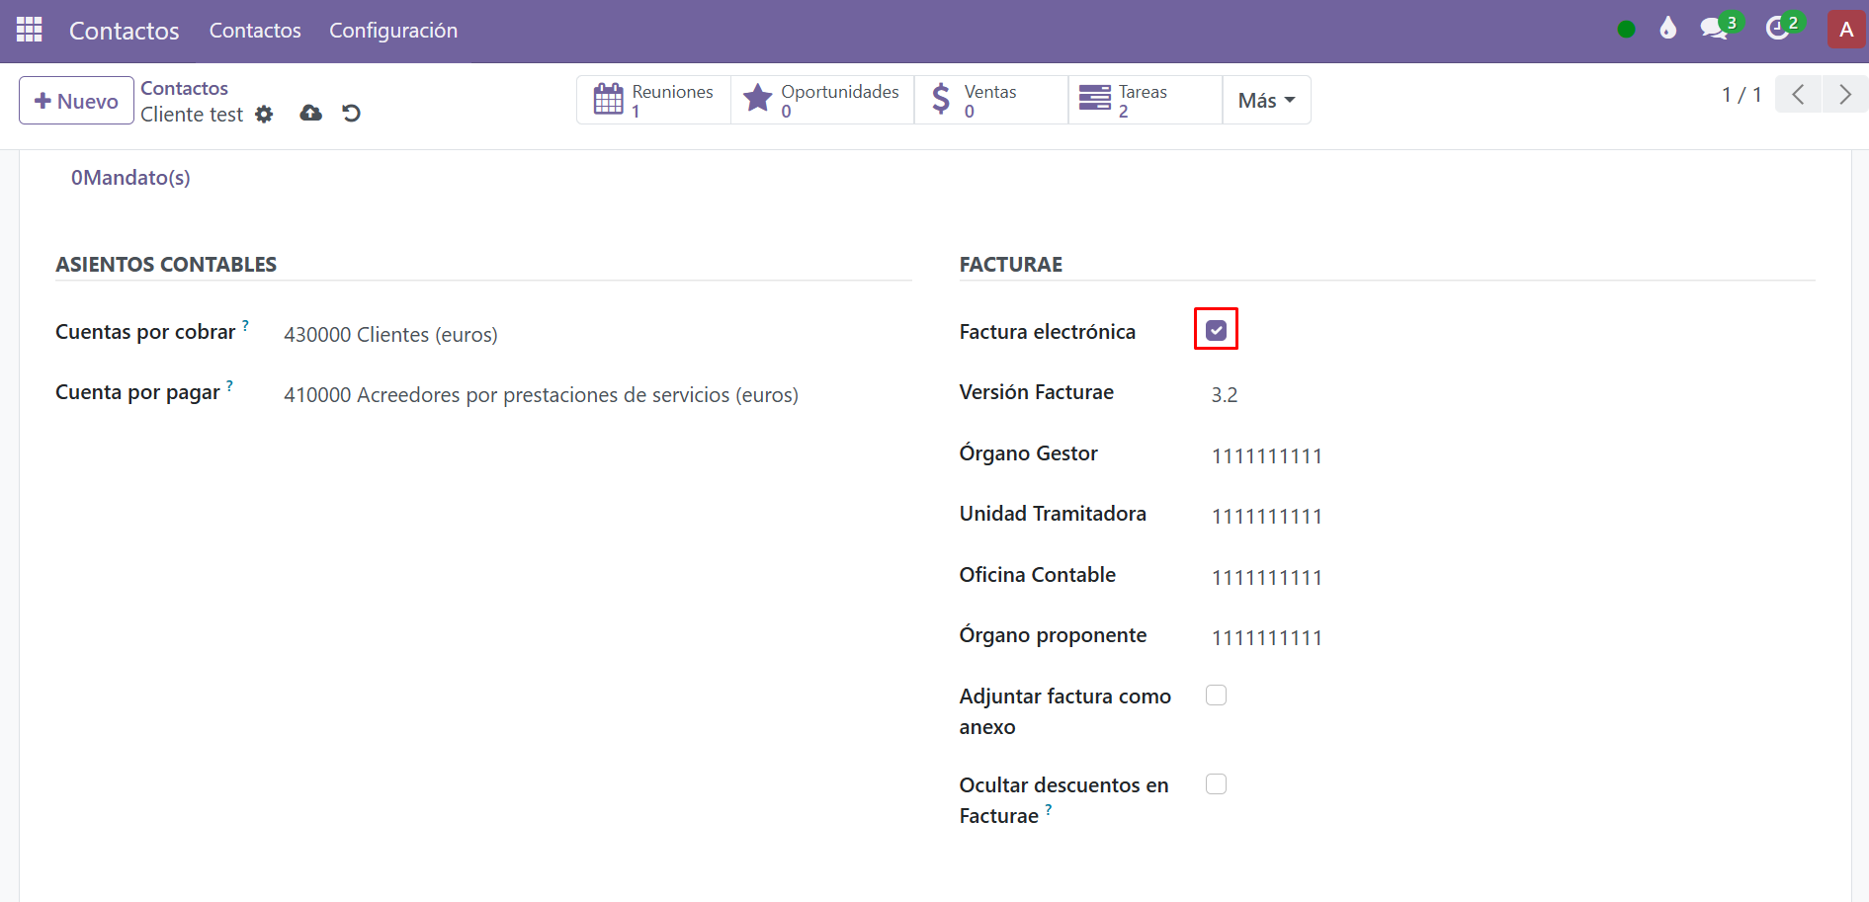Open Ventas dollar smart button

click(991, 100)
